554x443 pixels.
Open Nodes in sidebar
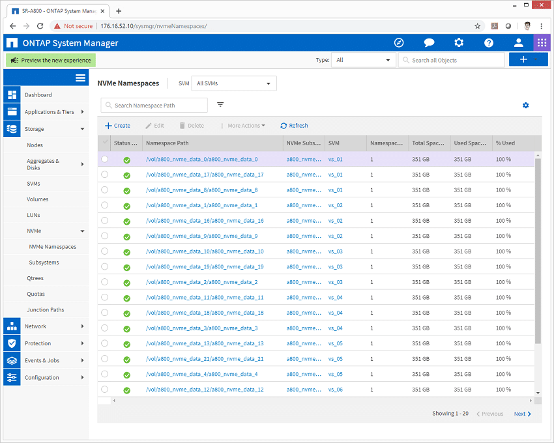[35, 145]
